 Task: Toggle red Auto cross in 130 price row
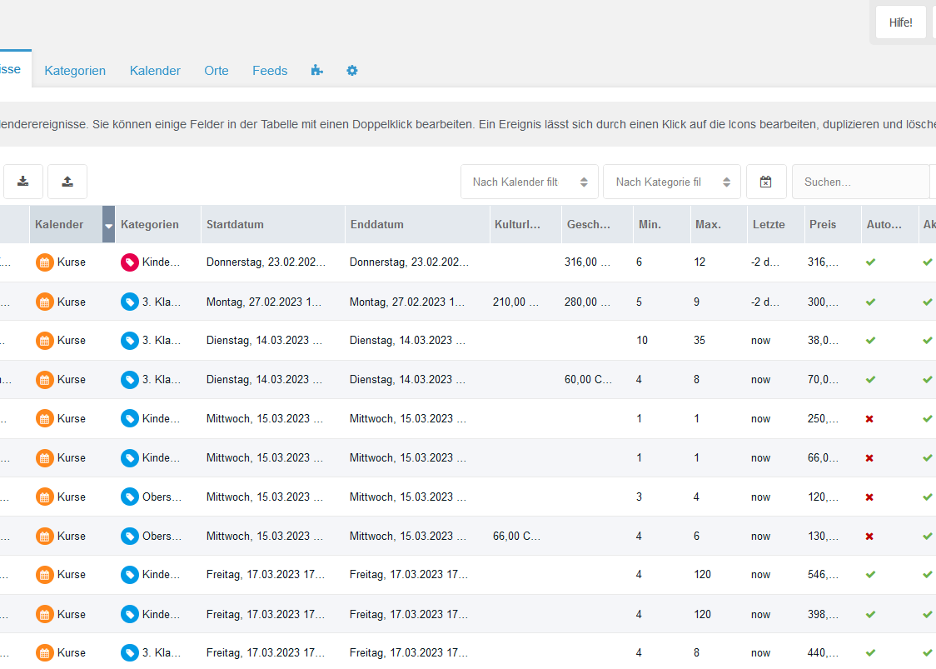(869, 537)
